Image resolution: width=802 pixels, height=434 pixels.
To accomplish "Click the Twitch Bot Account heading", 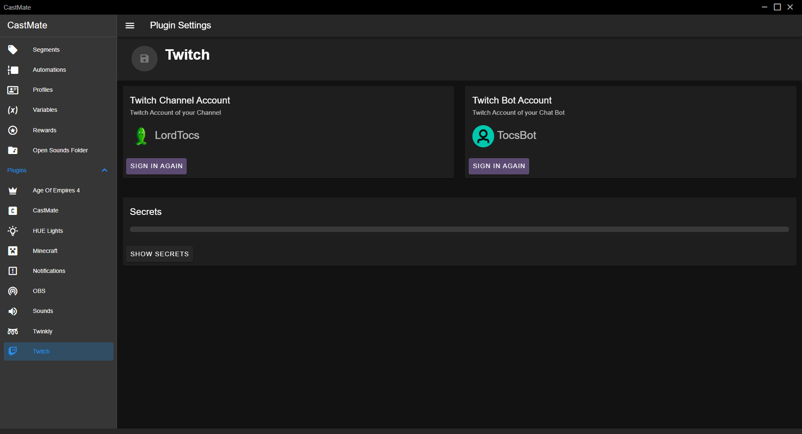I will coord(512,100).
